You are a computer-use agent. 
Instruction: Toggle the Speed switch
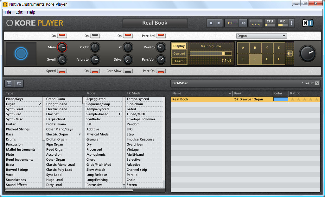[62, 71]
